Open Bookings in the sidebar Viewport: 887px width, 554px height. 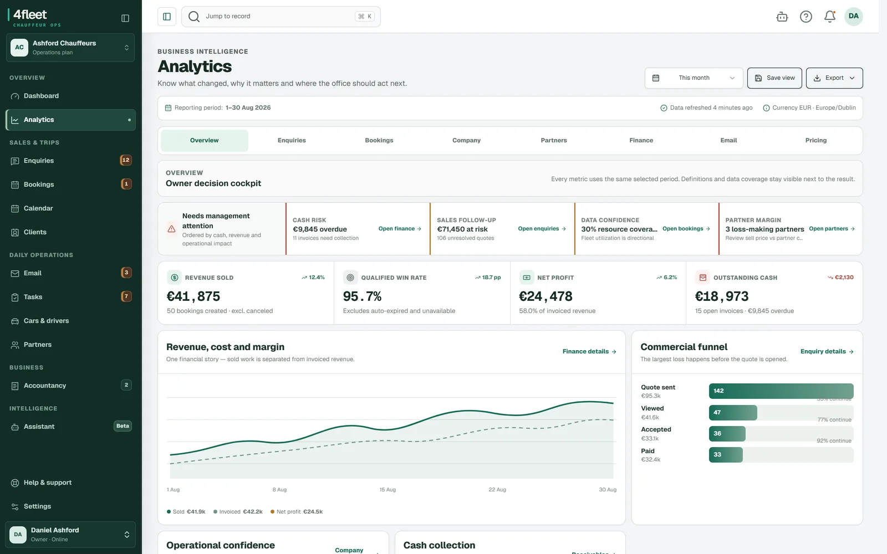(x=70, y=184)
